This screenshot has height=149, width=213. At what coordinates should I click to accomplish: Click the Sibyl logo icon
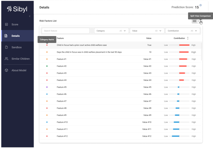[x=9, y=9]
